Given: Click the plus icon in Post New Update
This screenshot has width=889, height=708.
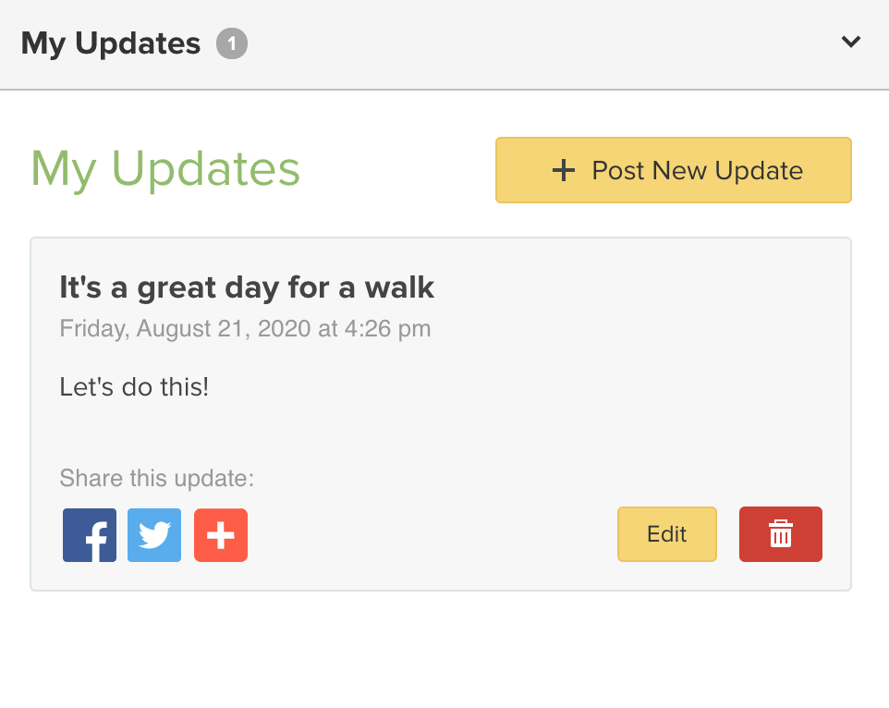Looking at the screenshot, I should tap(563, 170).
